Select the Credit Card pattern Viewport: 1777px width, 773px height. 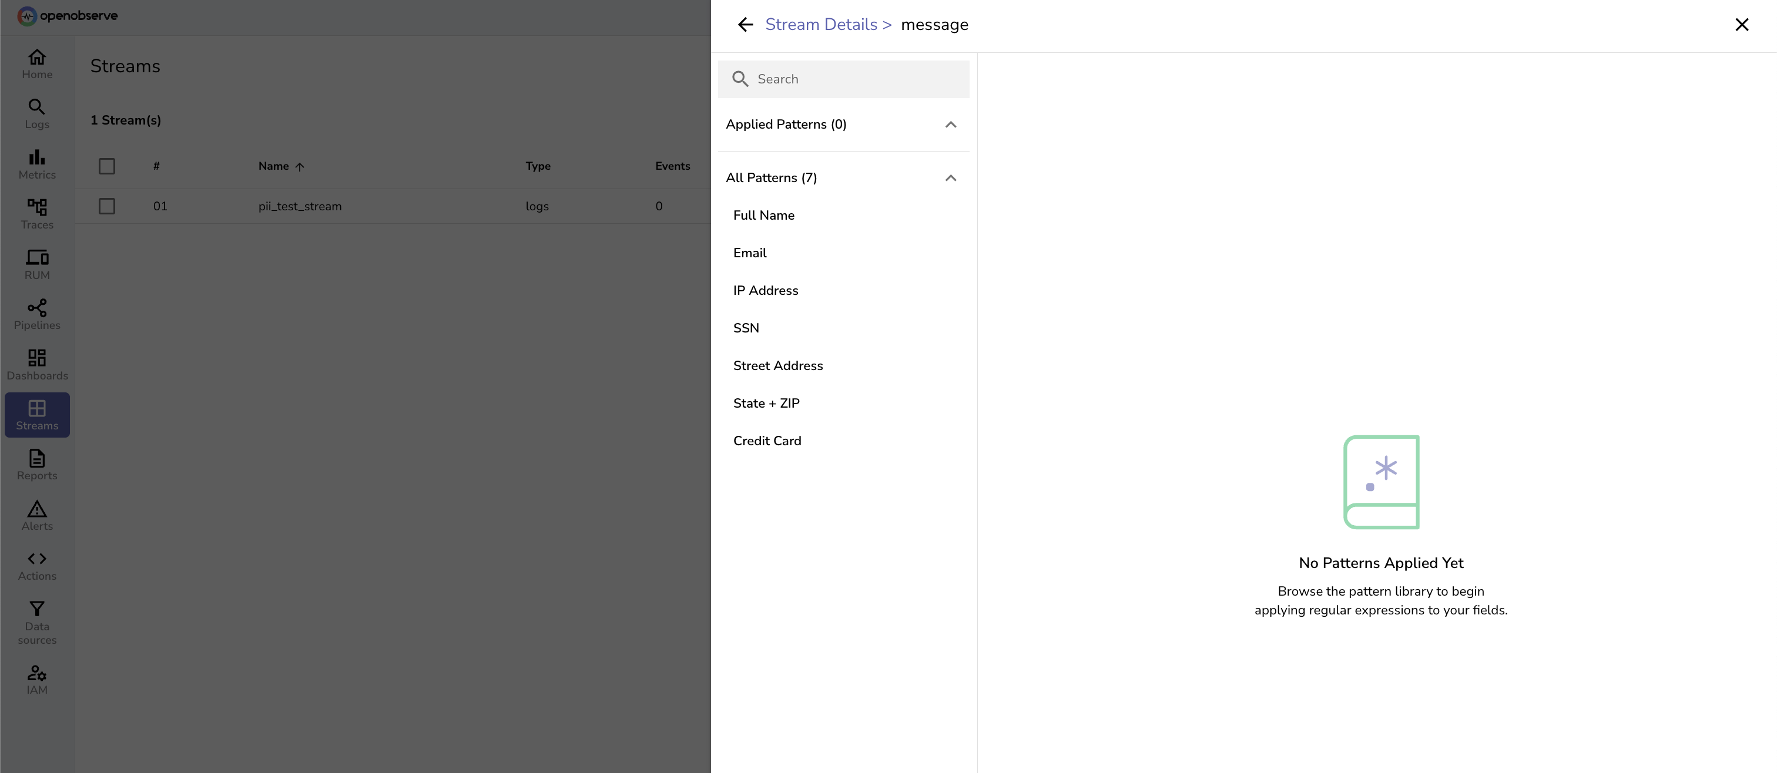click(767, 441)
